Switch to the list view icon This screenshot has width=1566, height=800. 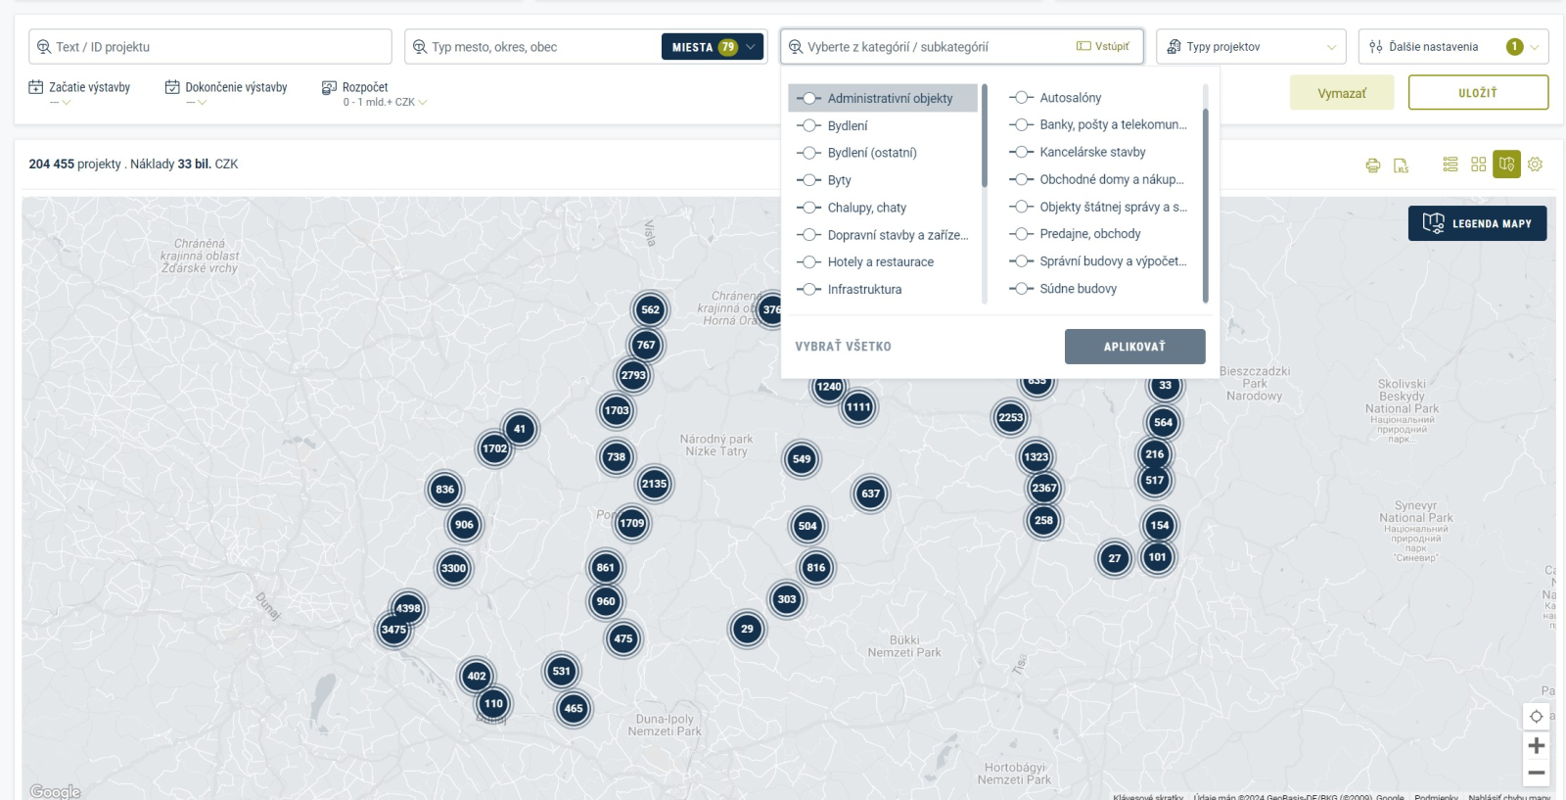pyautogui.click(x=1451, y=165)
